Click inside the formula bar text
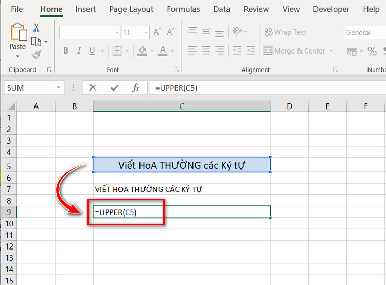The image size is (386, 285). click(176, 88)
